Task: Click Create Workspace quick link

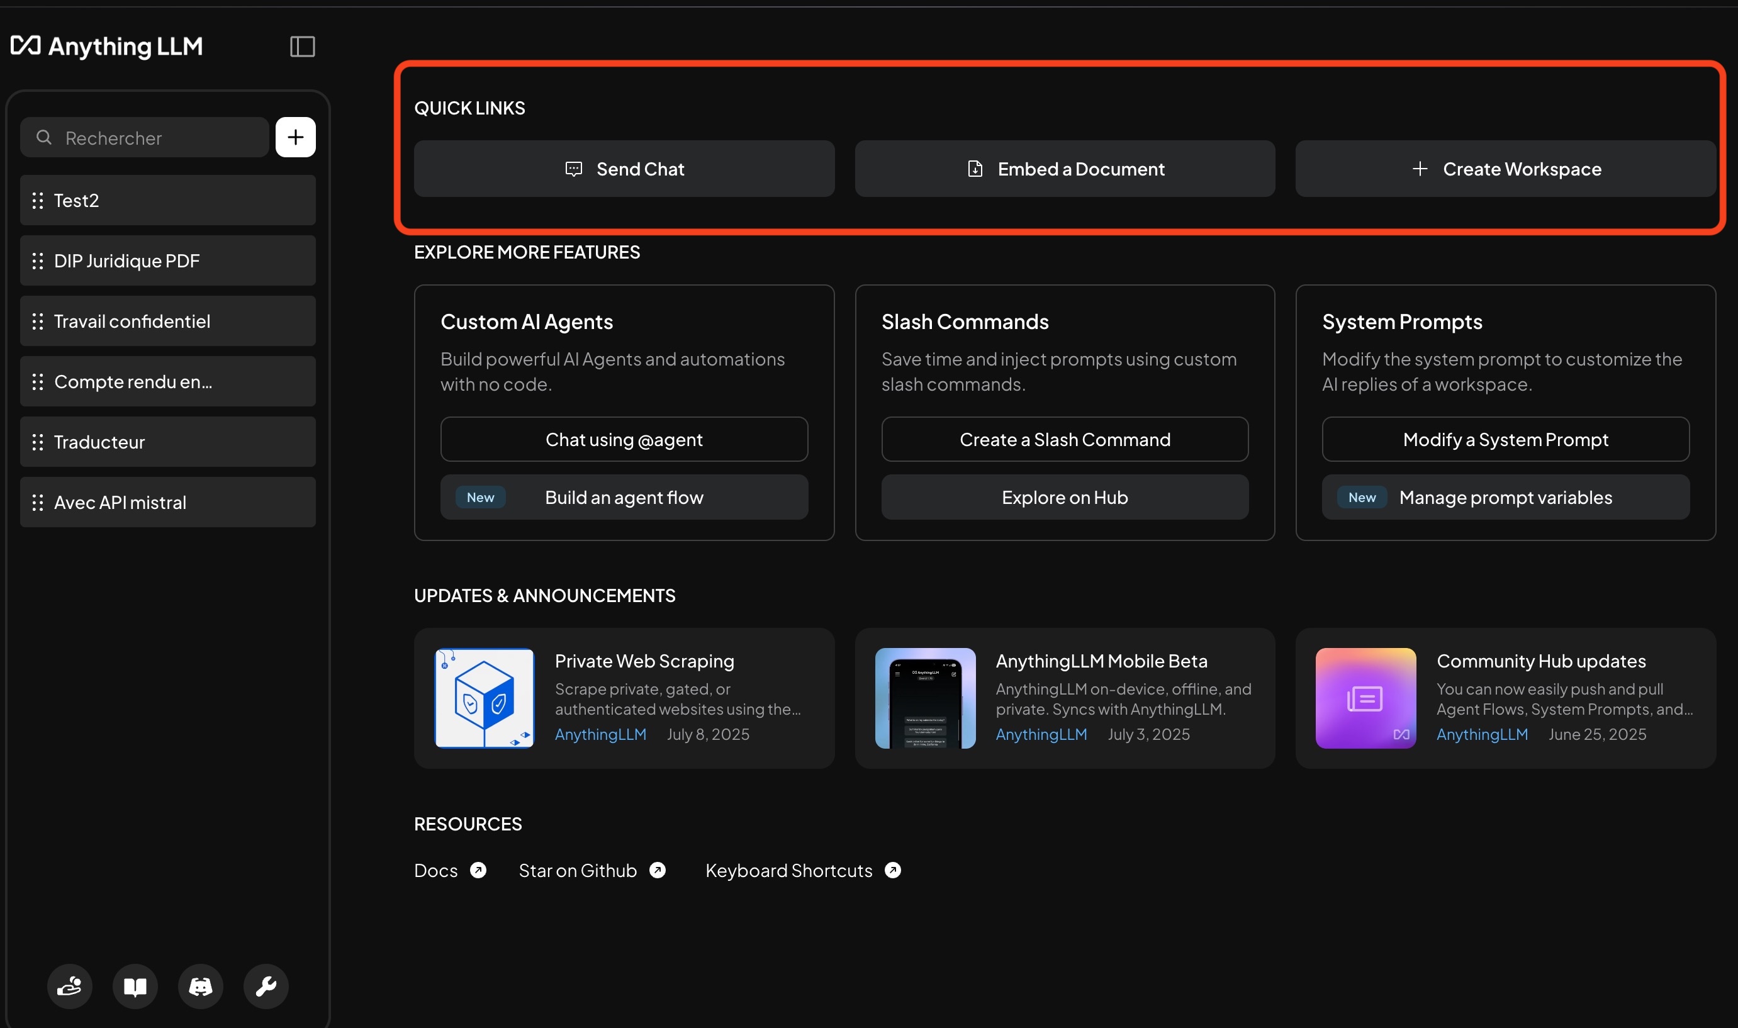Action: pyautogui.click(x=1506, y=169)
